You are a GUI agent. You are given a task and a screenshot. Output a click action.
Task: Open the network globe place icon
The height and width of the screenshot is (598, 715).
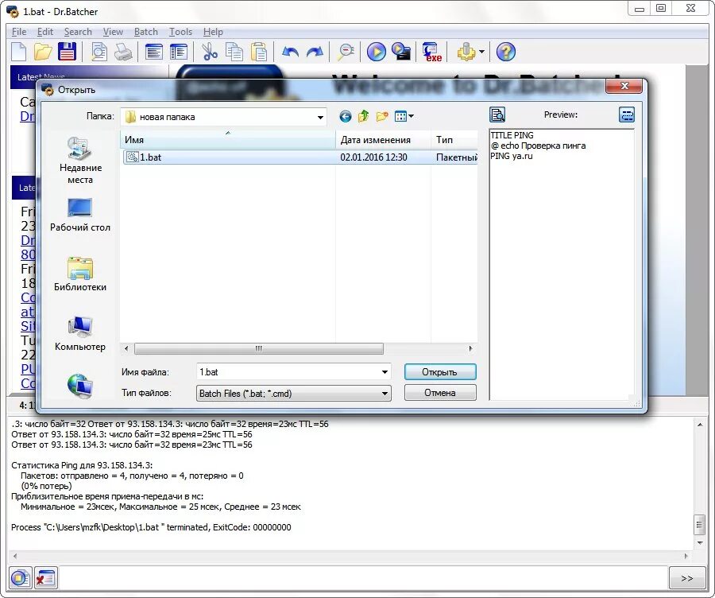coord(80,386)
